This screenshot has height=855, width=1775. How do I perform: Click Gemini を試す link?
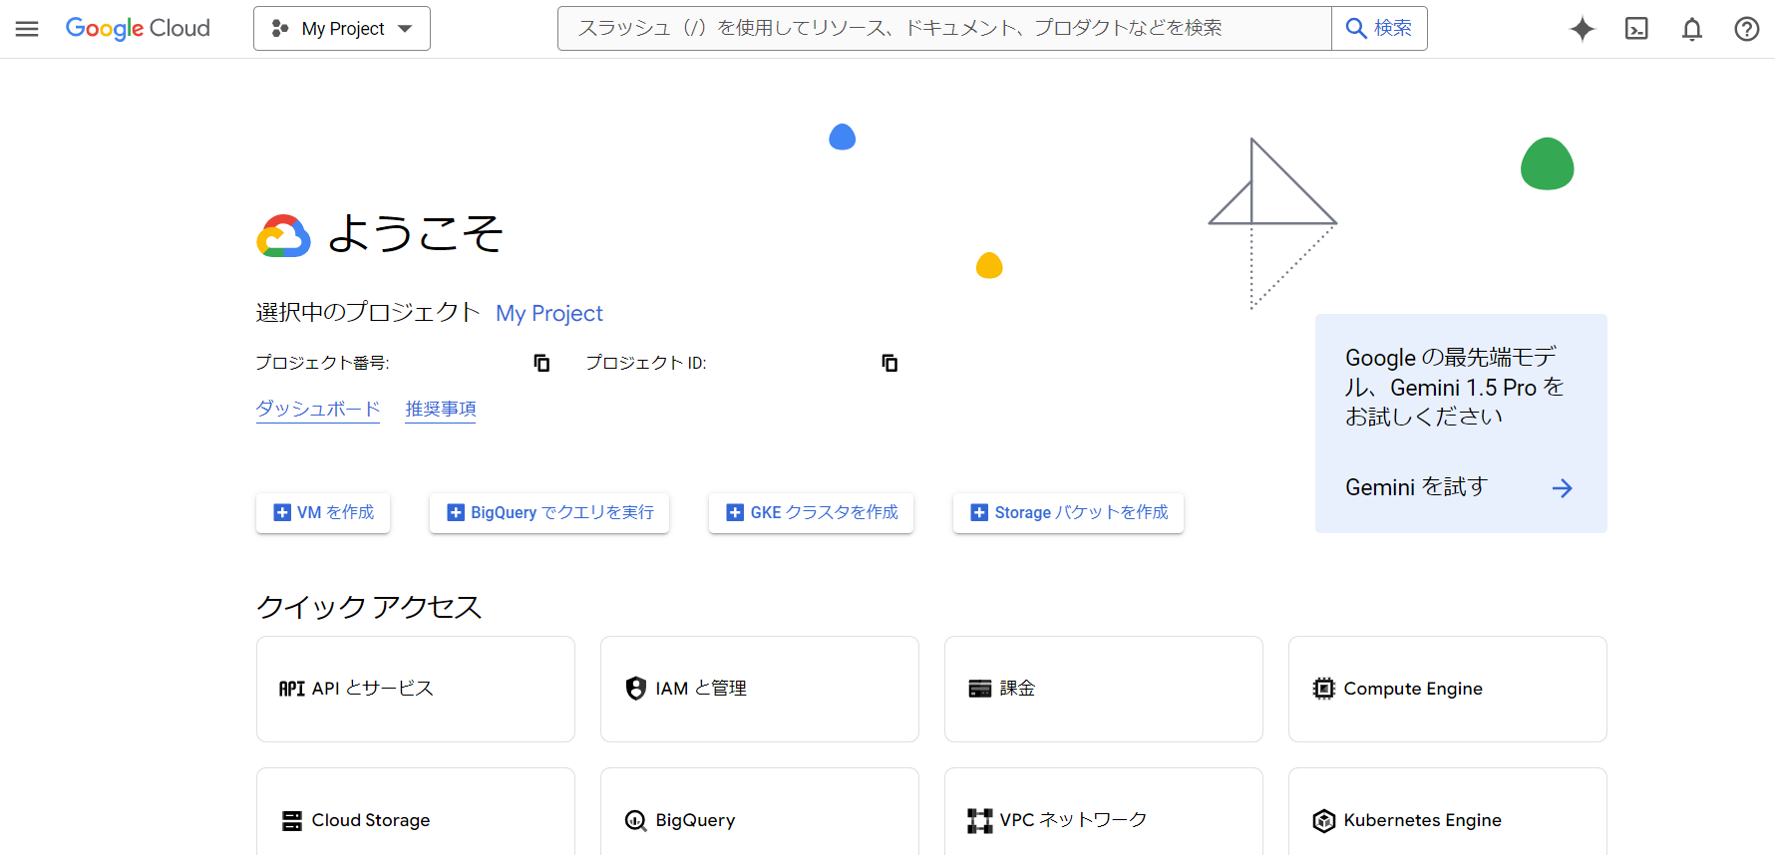coord(1416,487)
